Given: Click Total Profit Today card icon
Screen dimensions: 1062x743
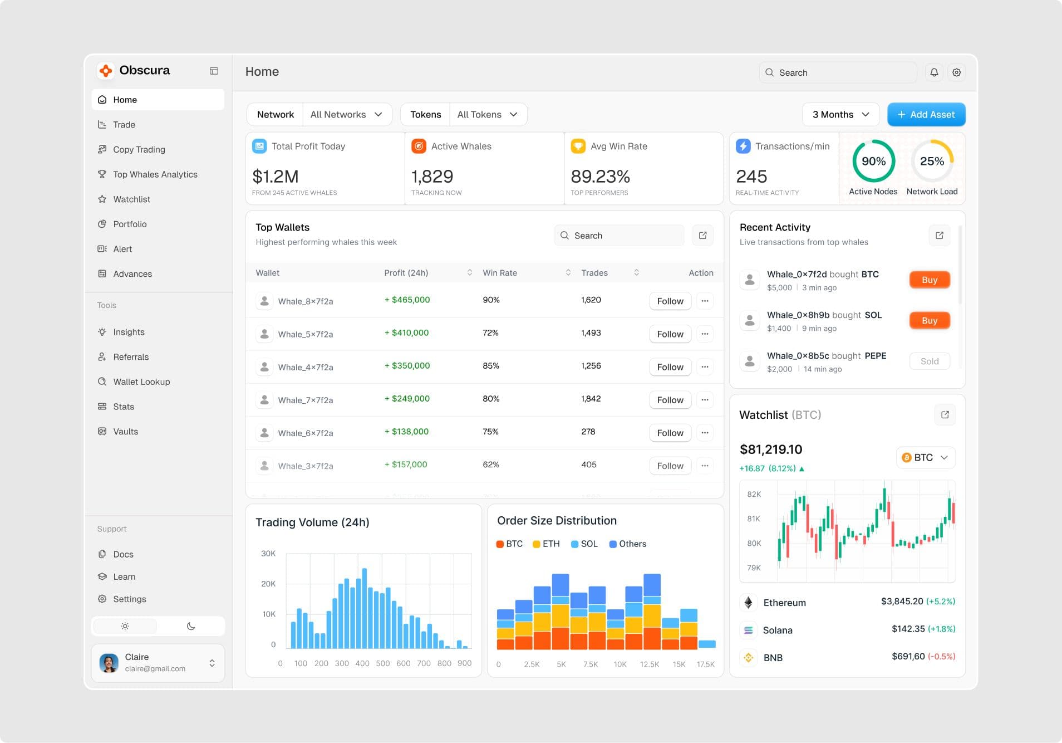Looking at the screenshot, I should click(259, 146).
